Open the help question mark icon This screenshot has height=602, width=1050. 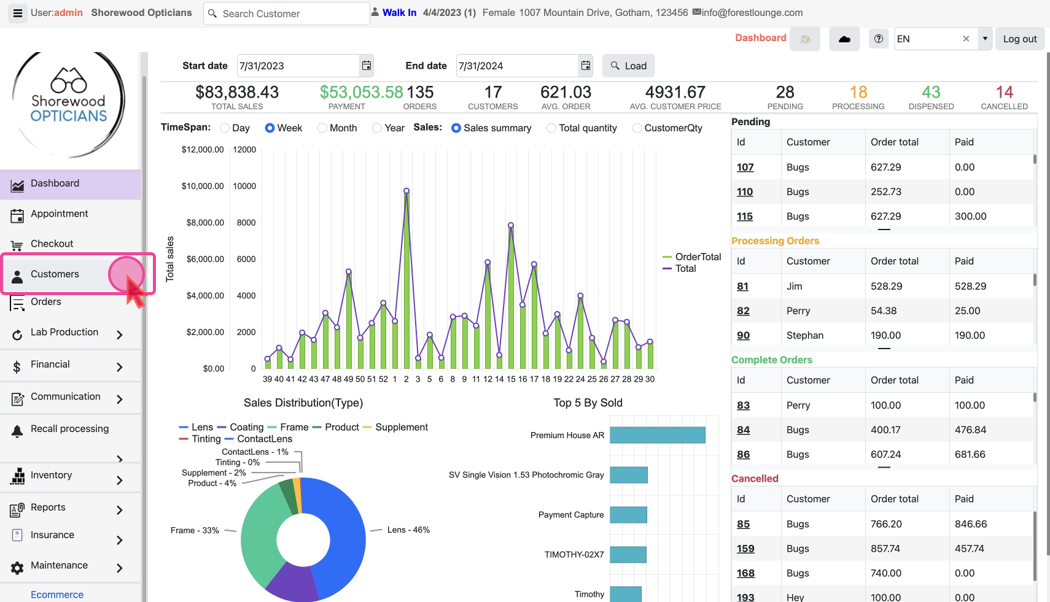[x=879, y=39]
